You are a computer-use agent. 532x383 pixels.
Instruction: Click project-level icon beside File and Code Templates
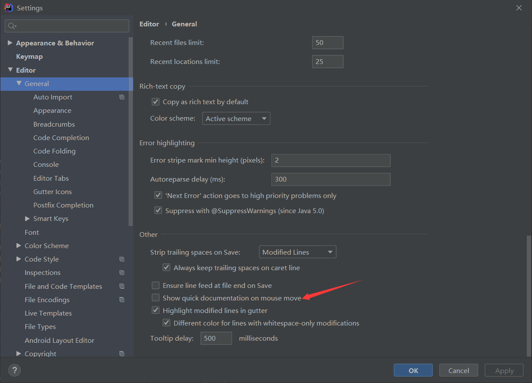[x=122, y=286]
